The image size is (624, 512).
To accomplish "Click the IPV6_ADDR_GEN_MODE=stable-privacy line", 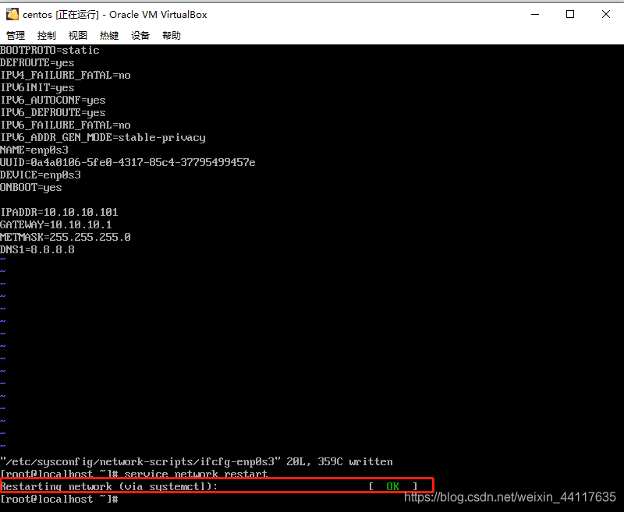I will click(x=103, y=137).
